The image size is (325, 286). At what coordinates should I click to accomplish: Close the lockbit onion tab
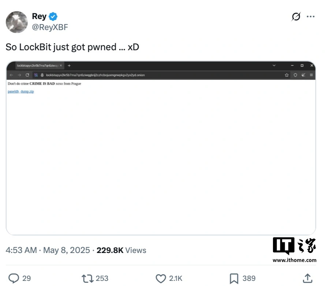[x=61, y=66]
